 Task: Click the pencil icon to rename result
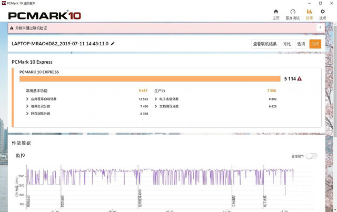point(113,44)
